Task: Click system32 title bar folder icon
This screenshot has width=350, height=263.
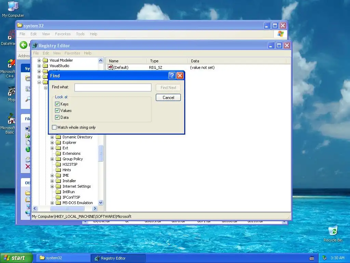Action: pyautogui.click(x=20, y=25)
